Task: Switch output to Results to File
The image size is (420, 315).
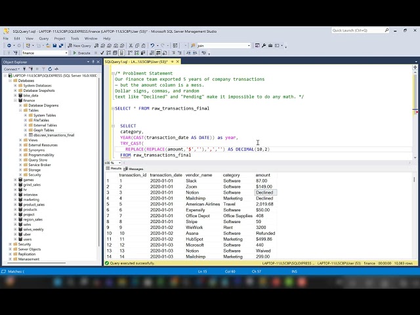Action: [x=165, y=53]
